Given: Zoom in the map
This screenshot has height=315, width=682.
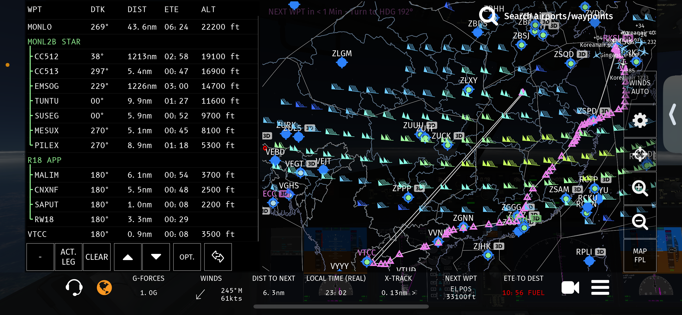Looking at the screenshot, I should click(x=640, y=188).
